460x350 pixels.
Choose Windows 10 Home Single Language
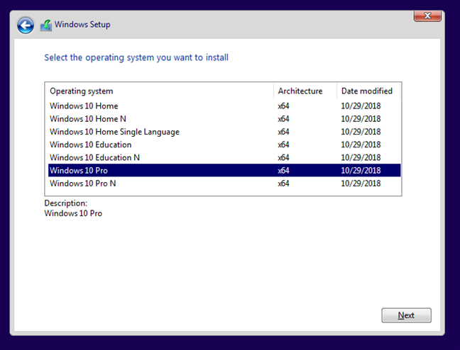(x=224, y=132)
